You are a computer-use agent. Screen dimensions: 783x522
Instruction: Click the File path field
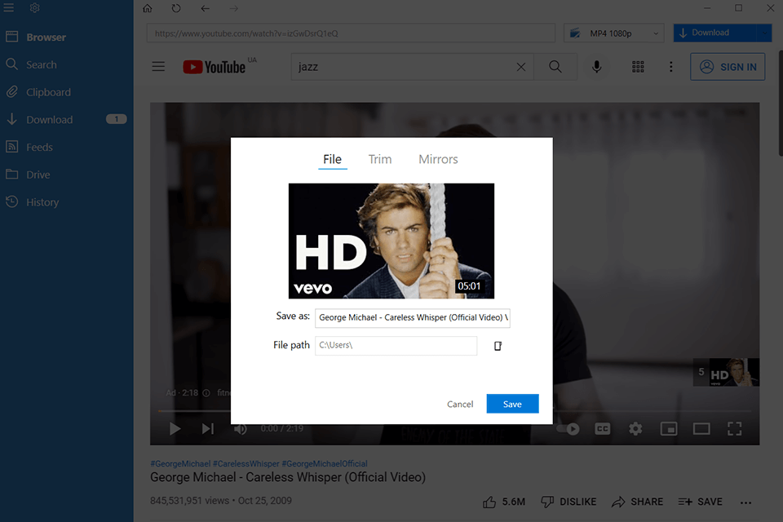point(396,346)
